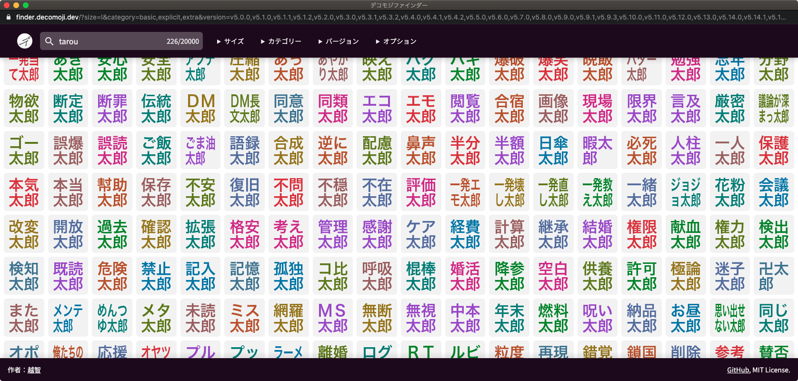Select the 言及太郎 emoji
The width and height of the screenshot is (798, 381).
click(686, 109)
